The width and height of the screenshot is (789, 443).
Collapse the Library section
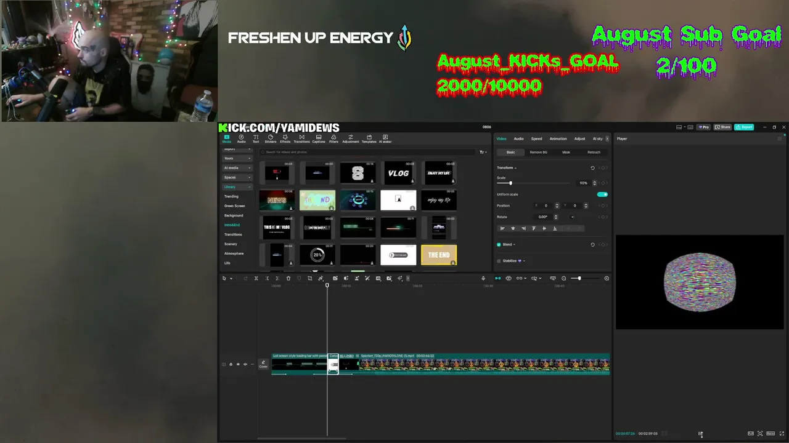click(237, 187)
